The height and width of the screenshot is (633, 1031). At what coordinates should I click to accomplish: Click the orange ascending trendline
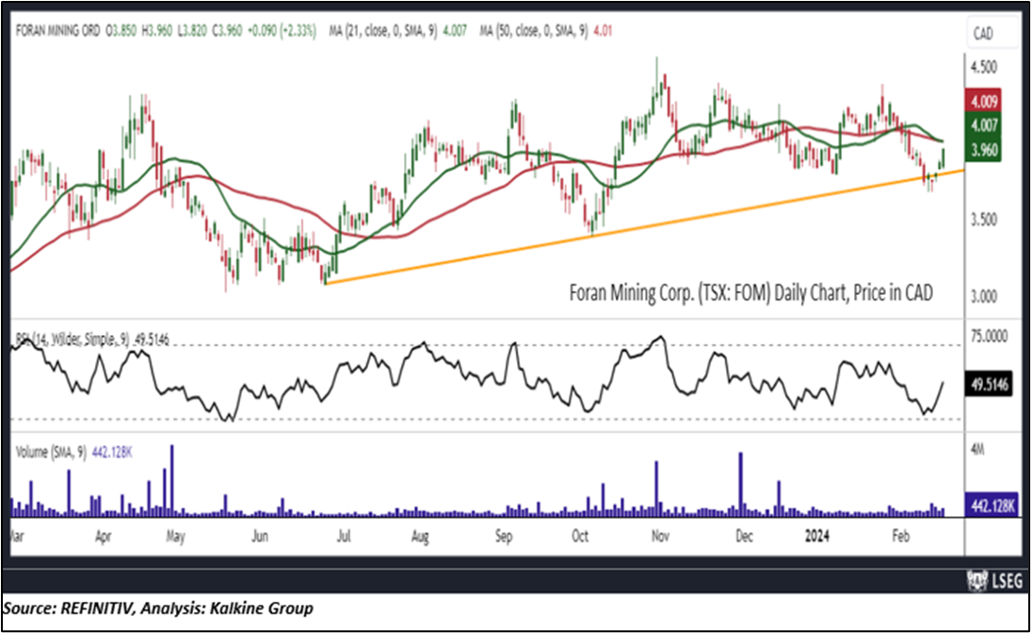(644, 228)
